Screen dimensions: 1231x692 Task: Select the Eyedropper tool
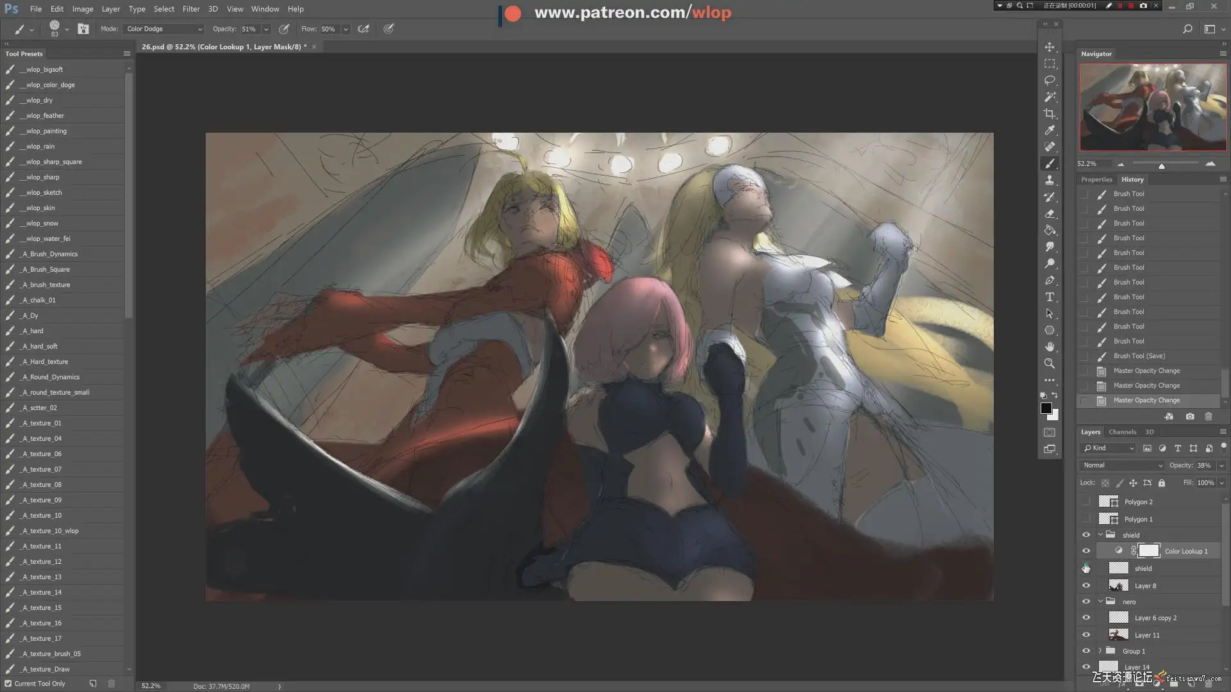coord(1050,131)
